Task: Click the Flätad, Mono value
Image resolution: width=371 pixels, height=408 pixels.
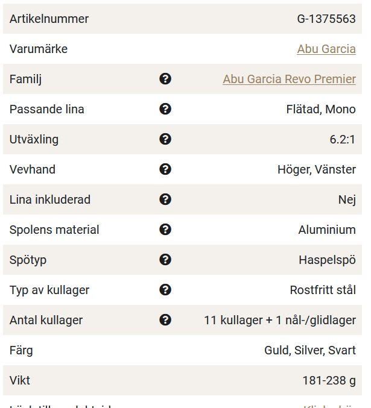Action: 321,109
